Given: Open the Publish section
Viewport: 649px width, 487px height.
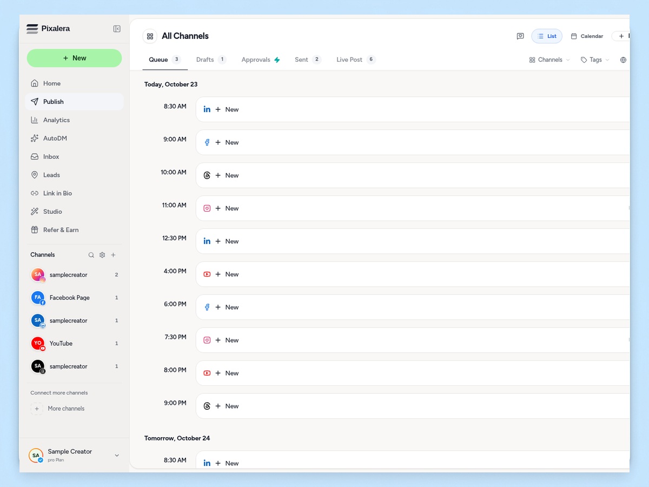Looking at the screenshot, I should point(74,102).
